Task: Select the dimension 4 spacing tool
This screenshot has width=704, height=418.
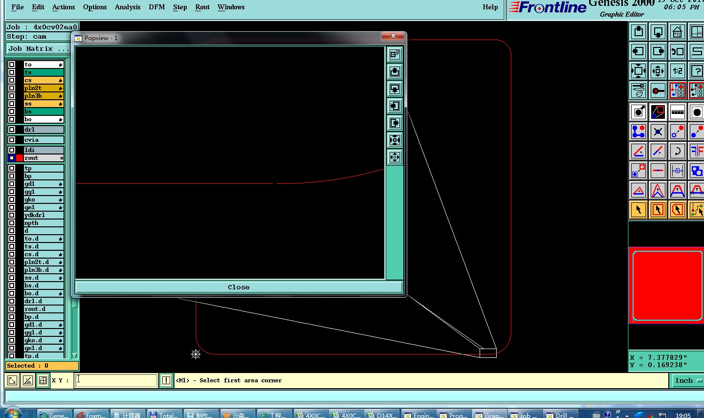Action: pyautogui.click(x=678, y=171)
